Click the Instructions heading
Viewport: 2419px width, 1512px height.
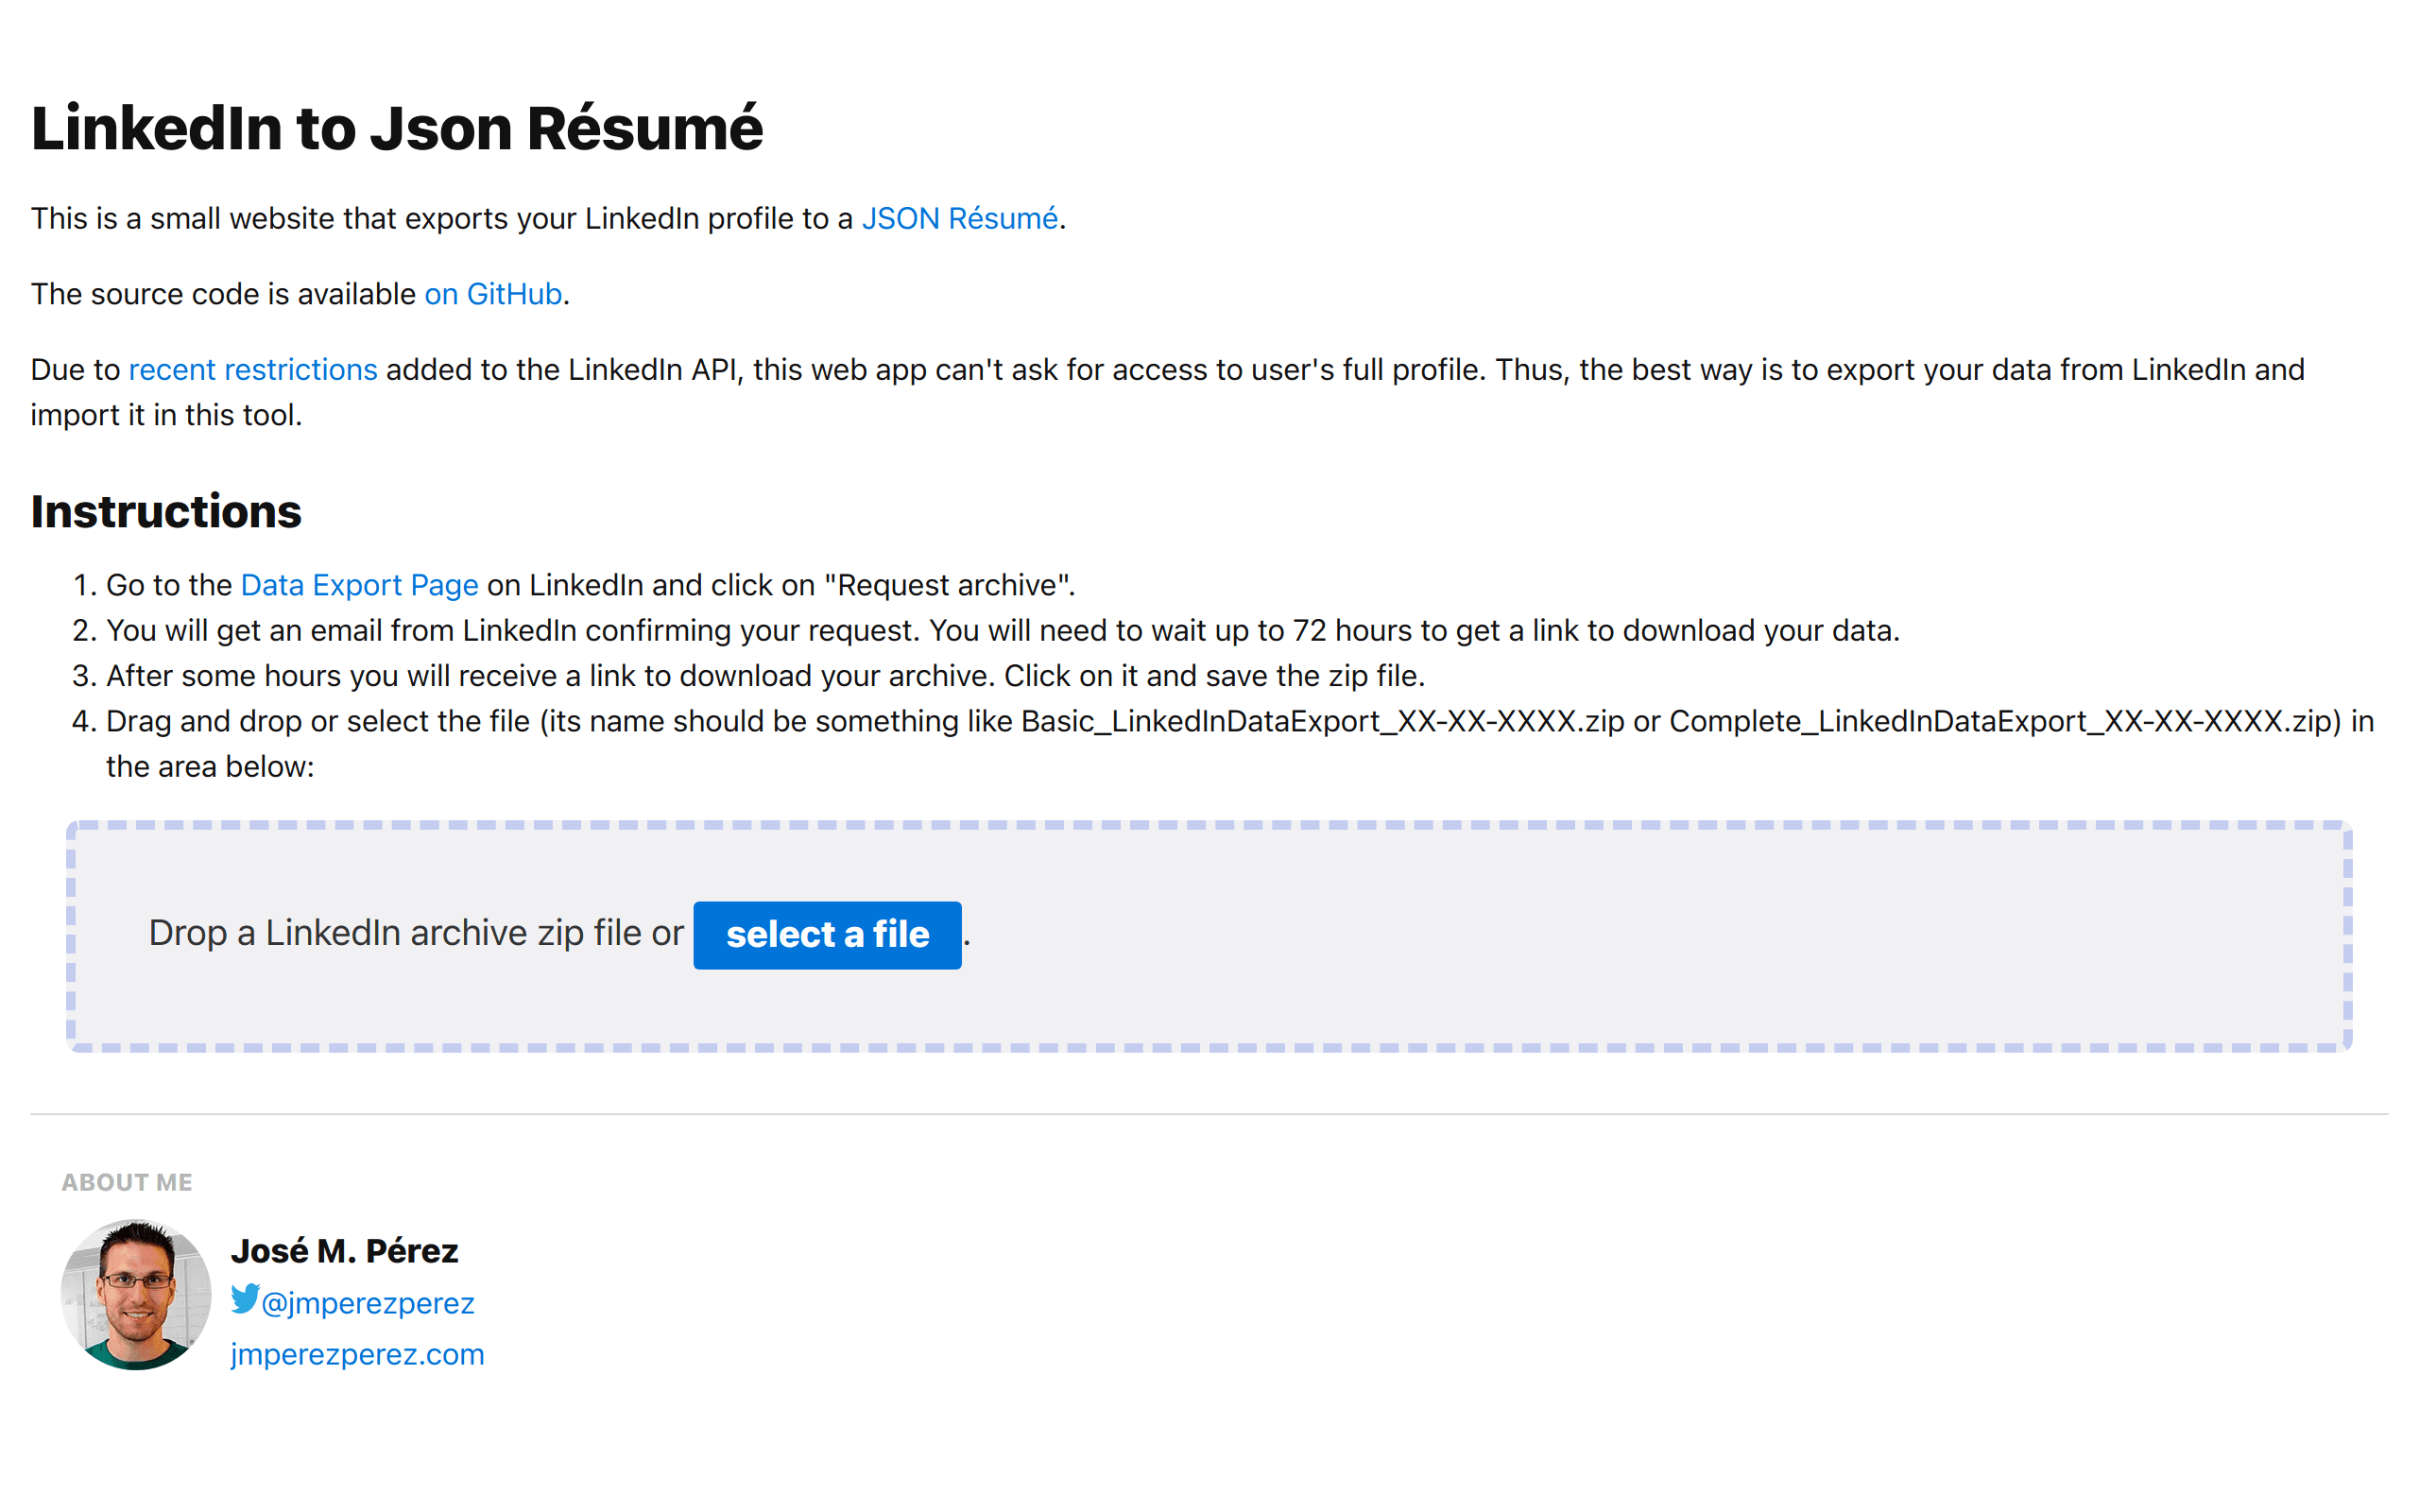click(x=166, y=511)
